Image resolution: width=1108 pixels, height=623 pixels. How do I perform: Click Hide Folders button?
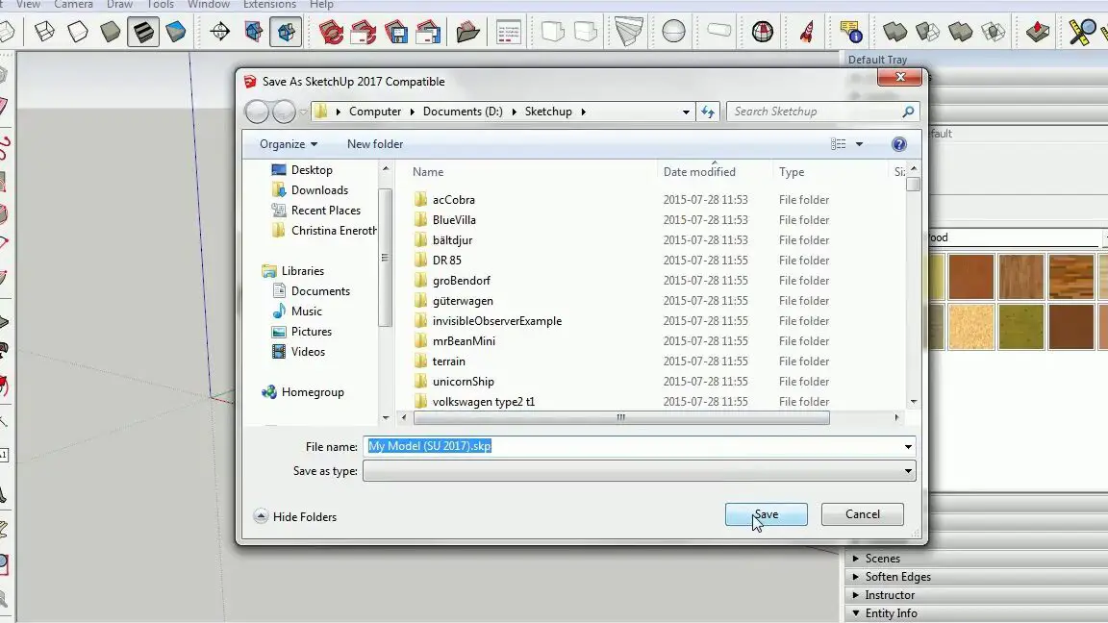(295, 517)
